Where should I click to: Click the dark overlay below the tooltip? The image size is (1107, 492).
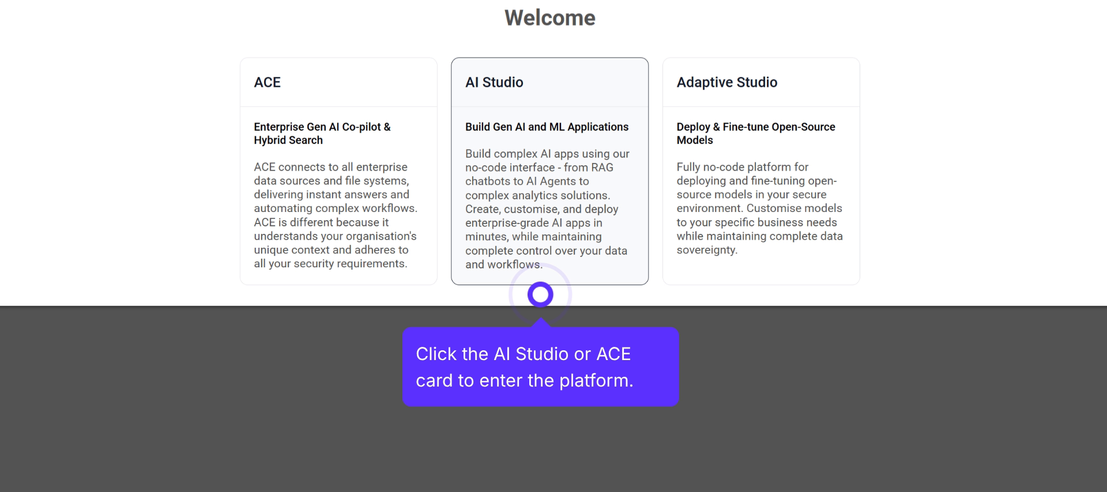(540, 449)
